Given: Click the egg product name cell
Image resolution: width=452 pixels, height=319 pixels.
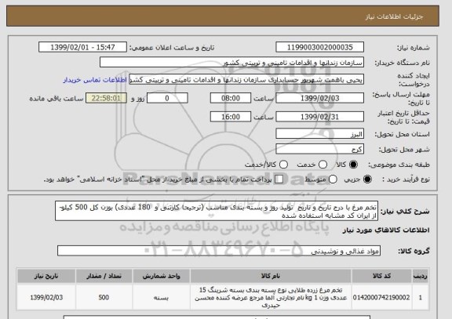Looking at the screenshot, I should tap(271, 297).
